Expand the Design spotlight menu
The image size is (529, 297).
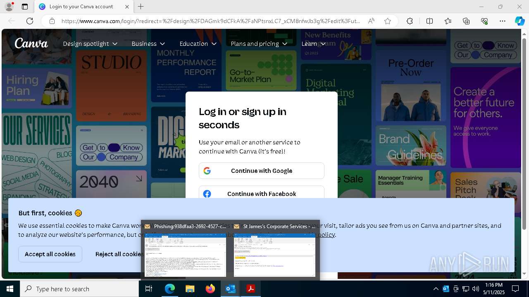click(90, 44)
